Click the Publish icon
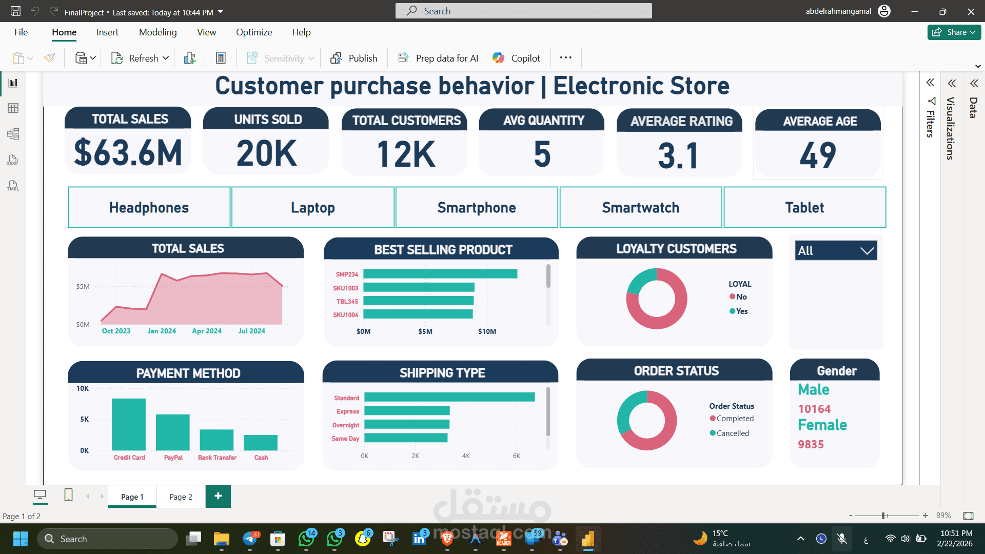 (x=337, y=58)
